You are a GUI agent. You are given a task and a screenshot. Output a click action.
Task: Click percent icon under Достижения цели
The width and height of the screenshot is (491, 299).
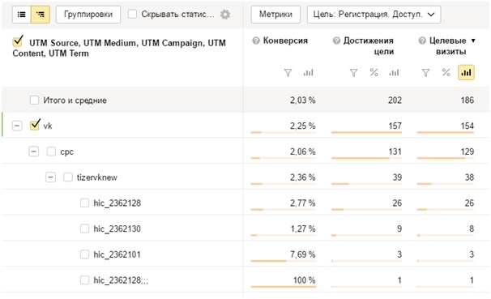(374, 73)
